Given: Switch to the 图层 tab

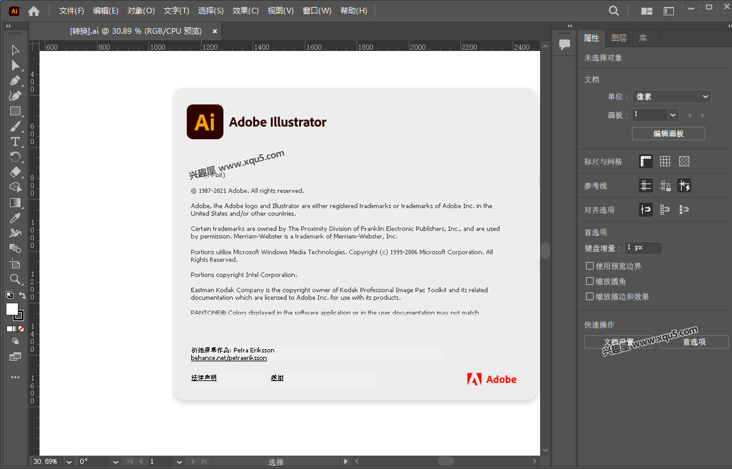Looking at the screenshot, I should (618, 38).
